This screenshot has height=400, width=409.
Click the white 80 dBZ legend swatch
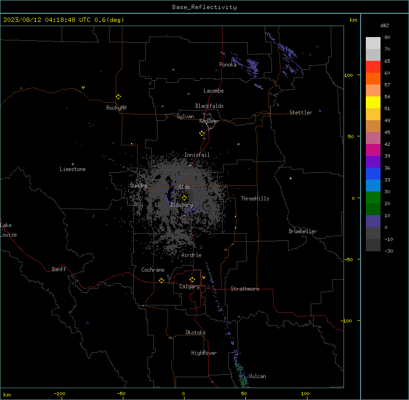[373, 43]
